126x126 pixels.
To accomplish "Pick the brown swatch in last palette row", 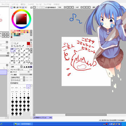I will click(x=12, y=37).
